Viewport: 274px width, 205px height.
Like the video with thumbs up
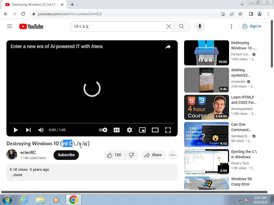(x=115, y=155)
